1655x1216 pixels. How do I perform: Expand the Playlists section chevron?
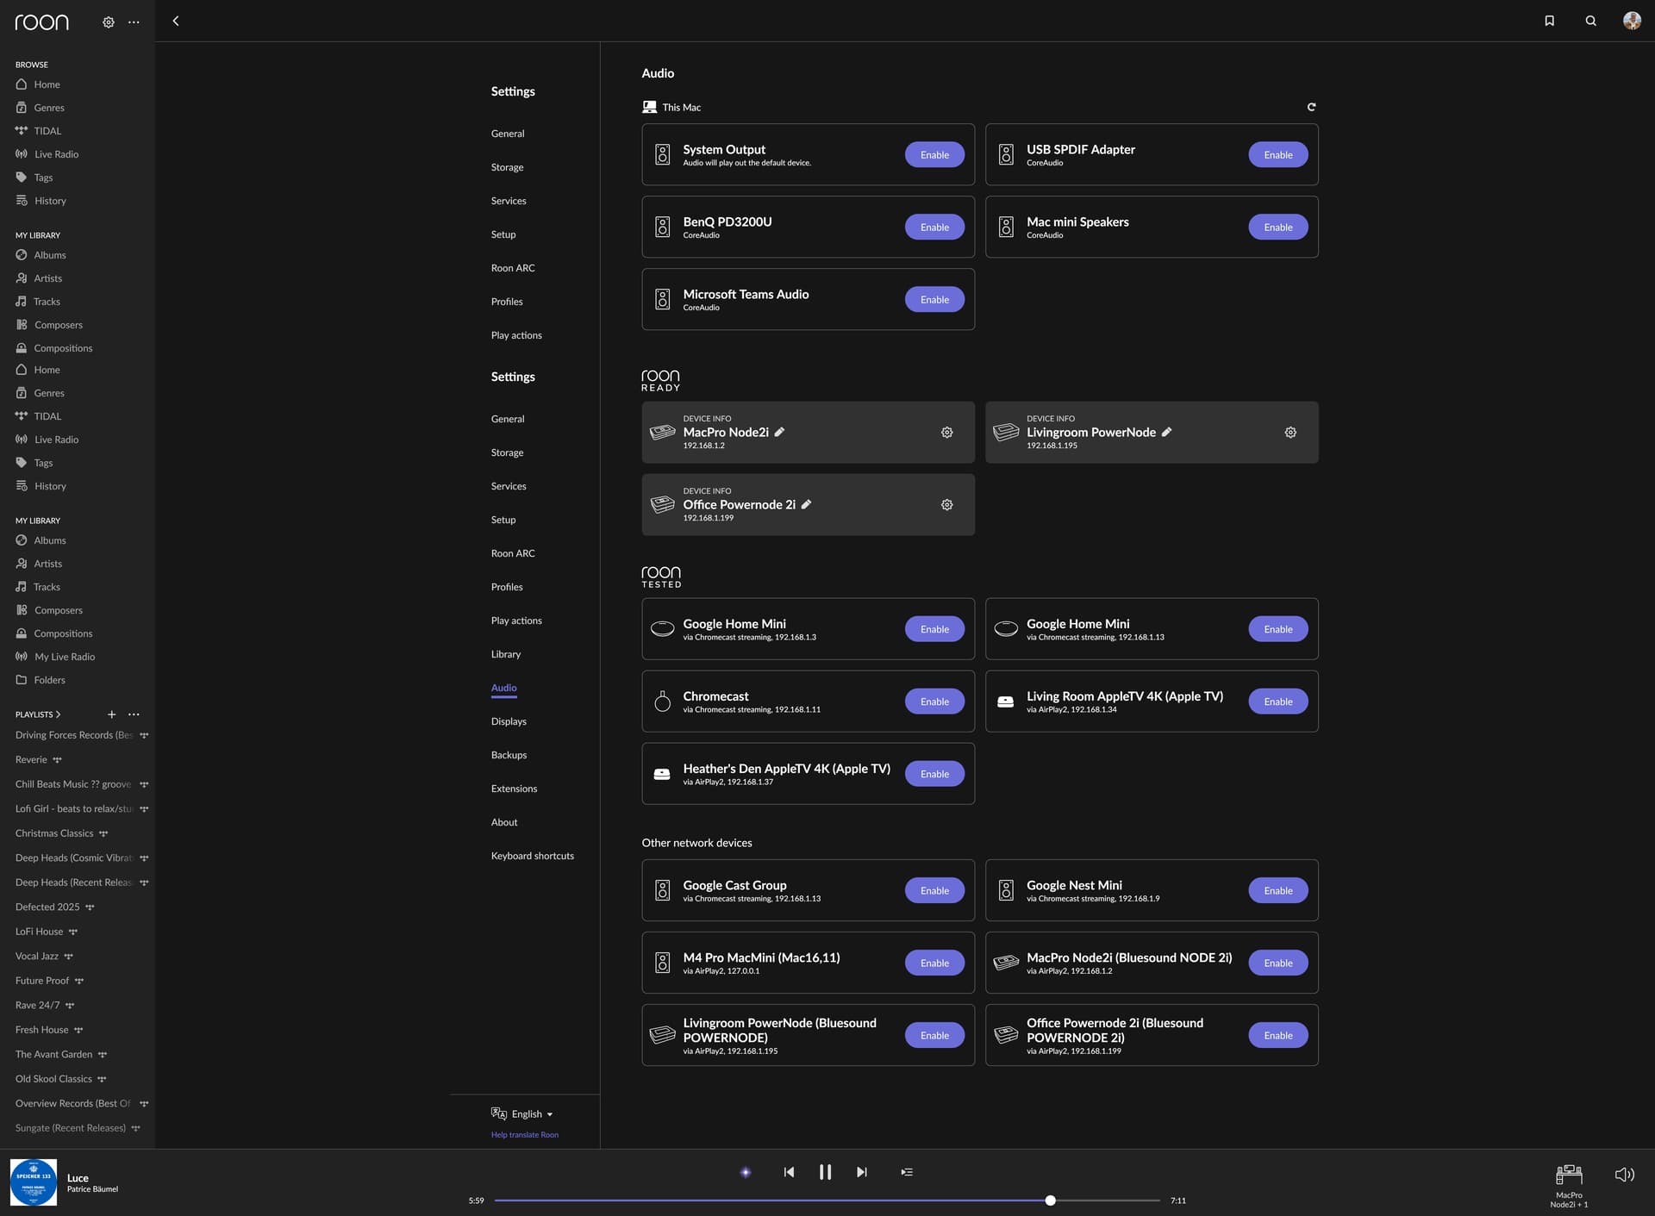point(58,714)
